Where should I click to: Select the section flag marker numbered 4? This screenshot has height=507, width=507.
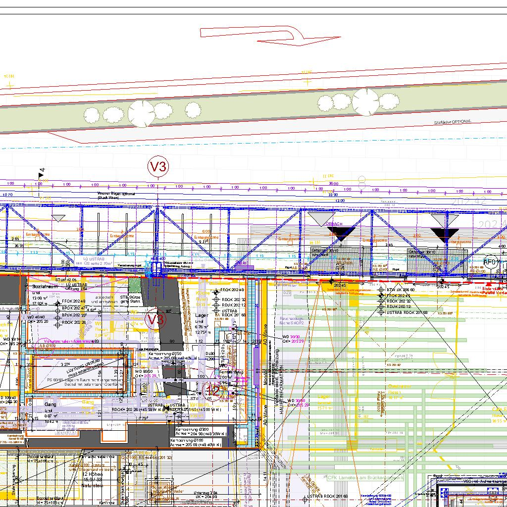click(42, 173)
